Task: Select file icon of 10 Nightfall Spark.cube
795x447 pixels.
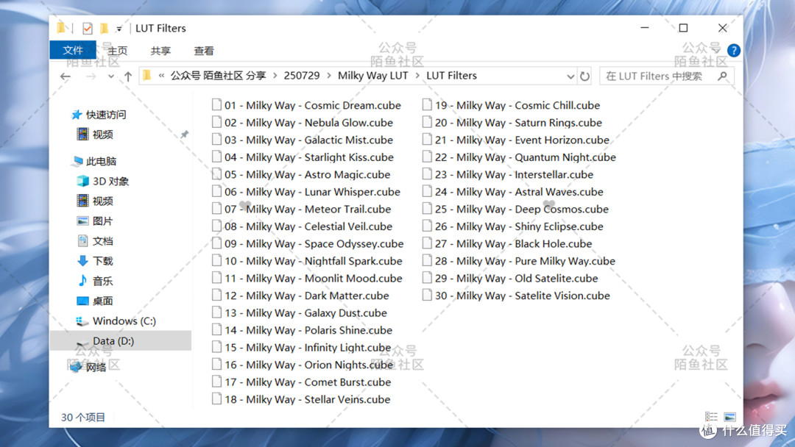Action: click(216, 261)
